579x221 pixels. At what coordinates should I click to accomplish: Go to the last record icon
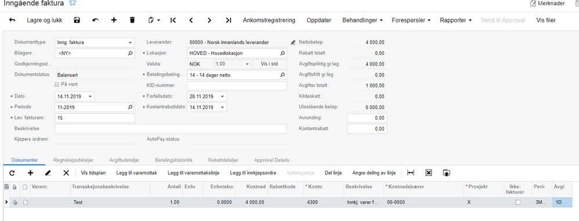tap(228, 20)
